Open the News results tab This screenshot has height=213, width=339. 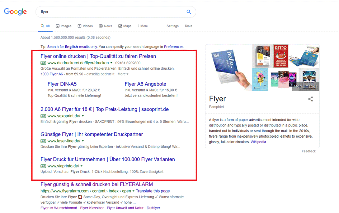click(x=105, y=26)
